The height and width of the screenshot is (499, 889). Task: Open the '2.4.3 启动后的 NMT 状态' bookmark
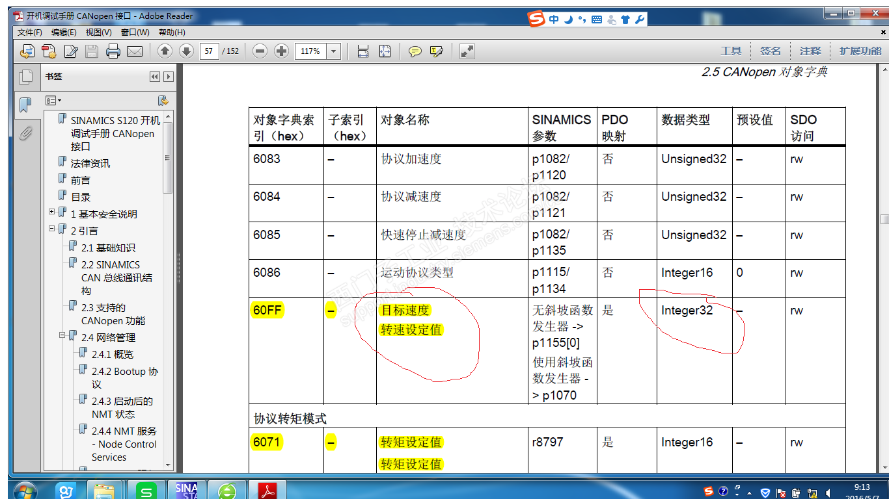point(122,407)
